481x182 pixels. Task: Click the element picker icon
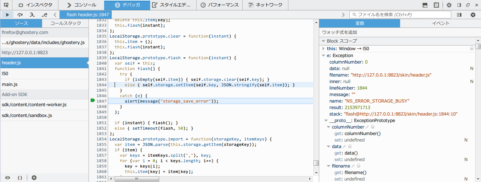coord(6,5)
